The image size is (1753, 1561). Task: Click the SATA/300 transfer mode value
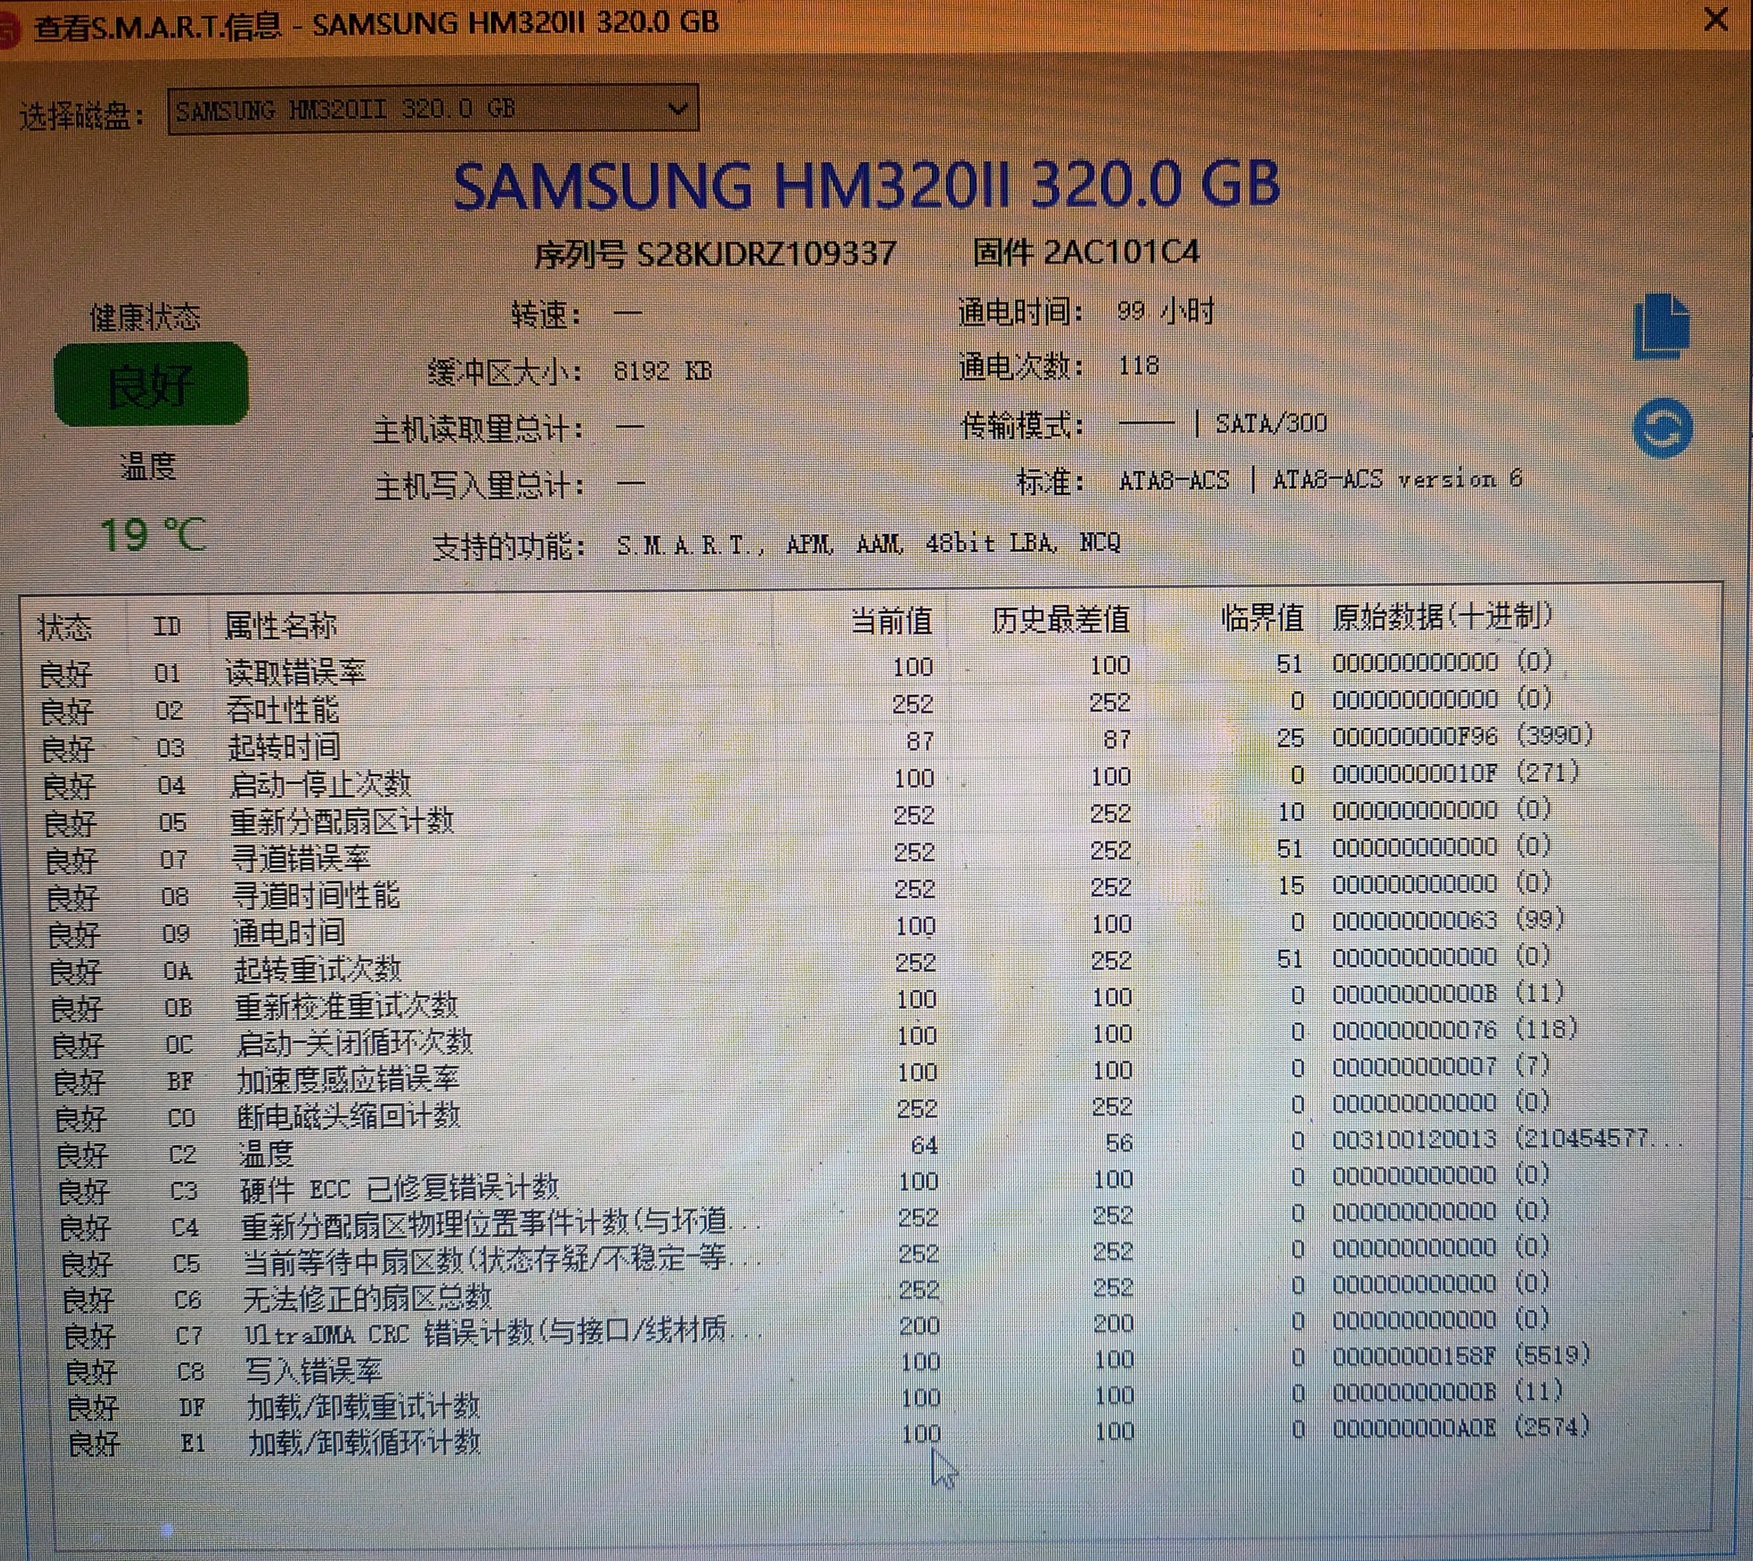point(1272,422)
